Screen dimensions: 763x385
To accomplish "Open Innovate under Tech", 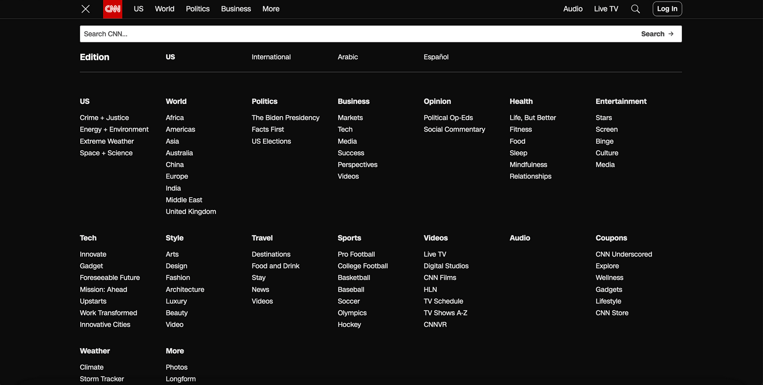I will click(93, 254).
